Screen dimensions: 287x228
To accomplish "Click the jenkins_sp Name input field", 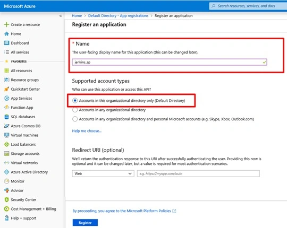I will click(x=170, y=62).
